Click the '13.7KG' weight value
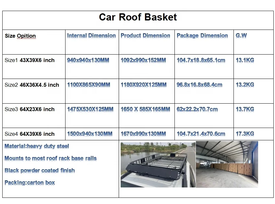 point(245,109)
